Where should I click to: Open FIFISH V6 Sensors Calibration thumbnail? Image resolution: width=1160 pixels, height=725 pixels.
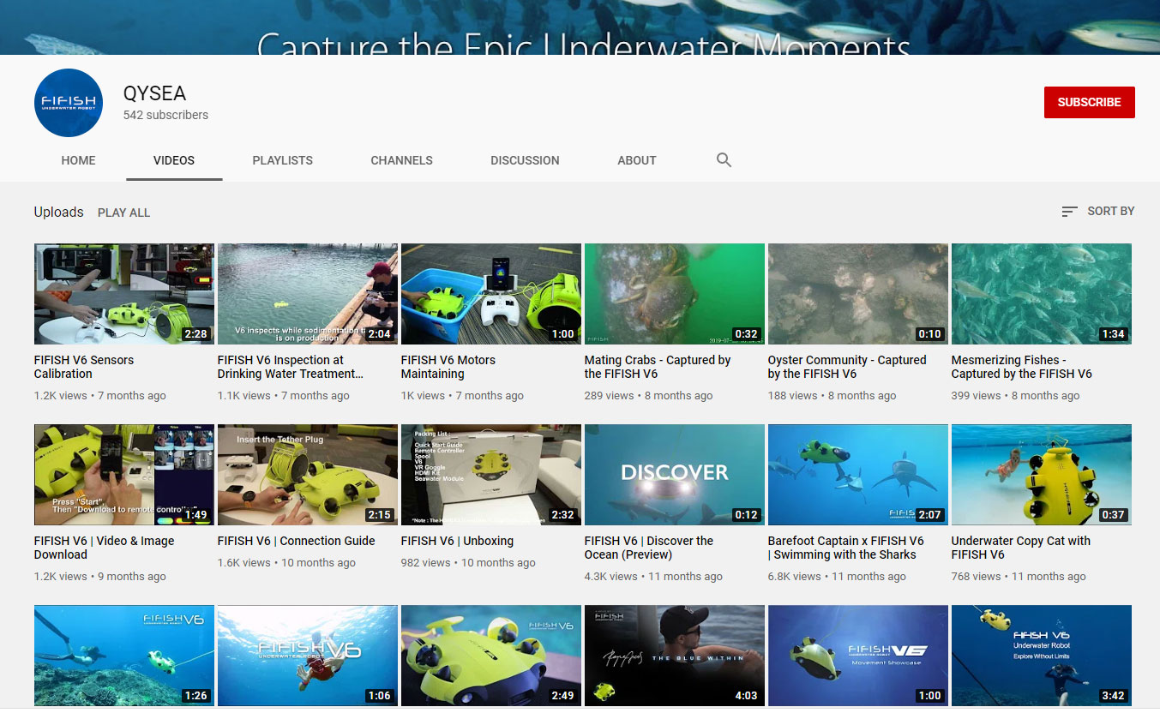click(x=124, y=294)
